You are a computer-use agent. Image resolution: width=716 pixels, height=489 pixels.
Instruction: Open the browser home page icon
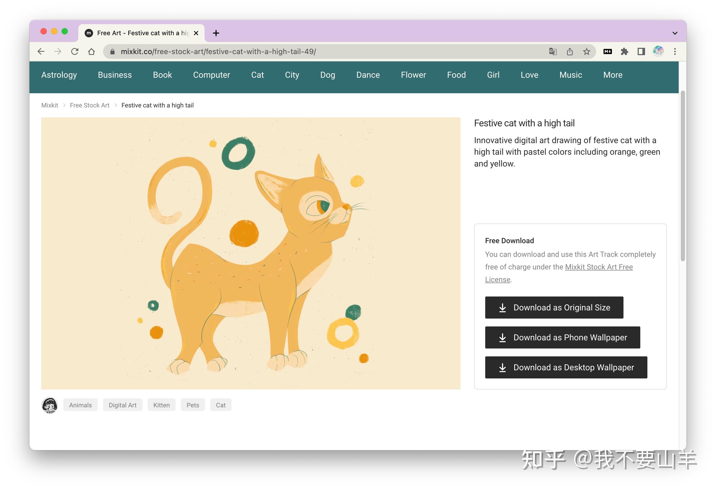tap(91, 51)
